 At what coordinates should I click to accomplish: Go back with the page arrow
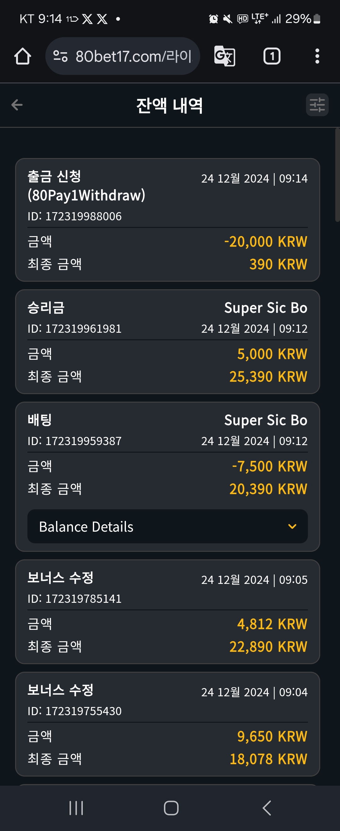click(17, 105)
